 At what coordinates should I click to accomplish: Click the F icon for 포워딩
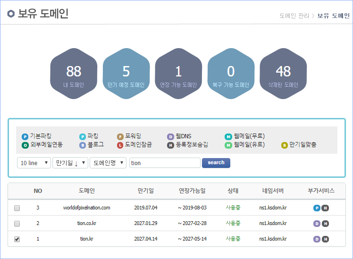click(120, 137)
